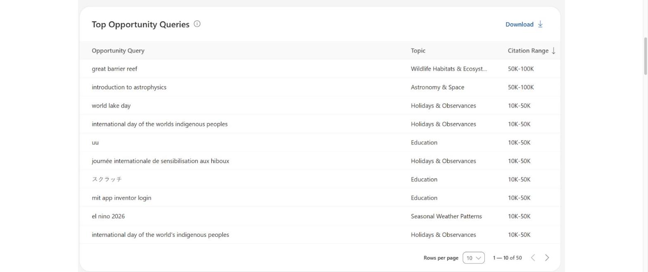Click 10K-50K range for el nino 2026
648x272 pixels.
coord(519,216)
